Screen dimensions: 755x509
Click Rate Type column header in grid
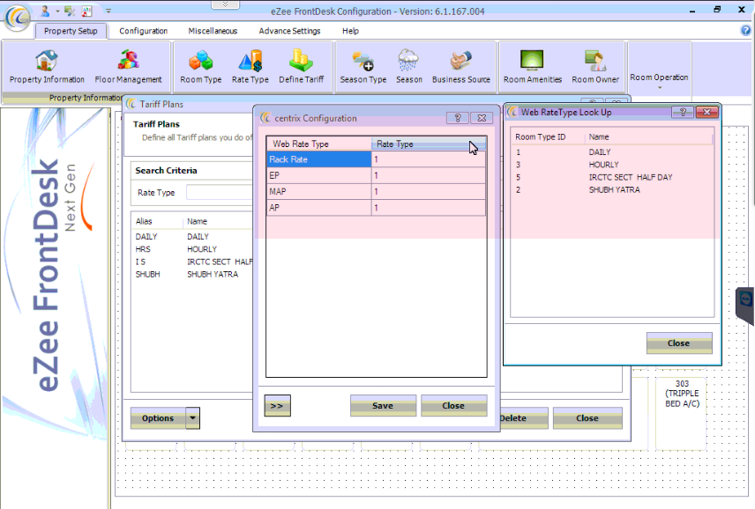point(428,144)
